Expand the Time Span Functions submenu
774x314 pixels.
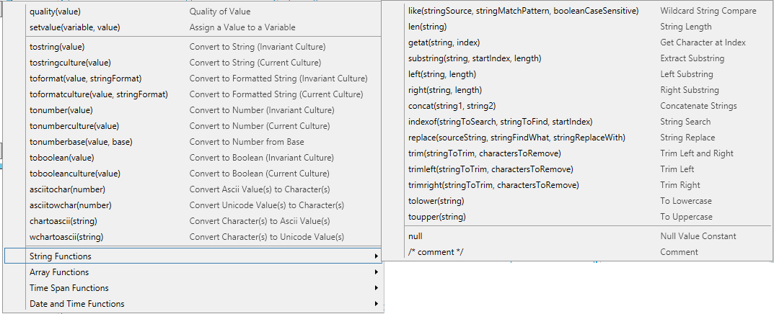pyautogui.click(x=69, y=288)
